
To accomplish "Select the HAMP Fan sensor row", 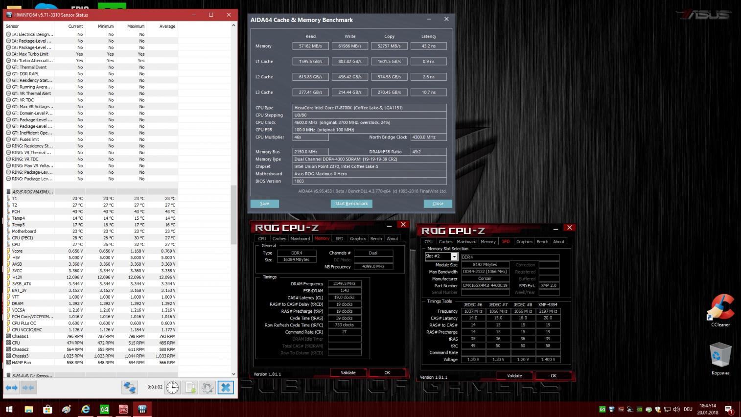I will point(91,363).
